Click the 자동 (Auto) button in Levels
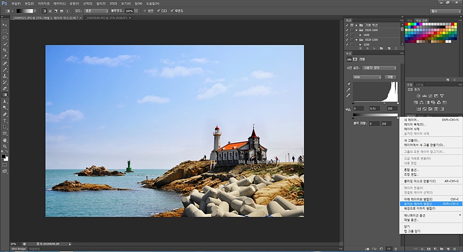Image resolution: width=463 pixels, height=252 pixels. tap(389, 77)
